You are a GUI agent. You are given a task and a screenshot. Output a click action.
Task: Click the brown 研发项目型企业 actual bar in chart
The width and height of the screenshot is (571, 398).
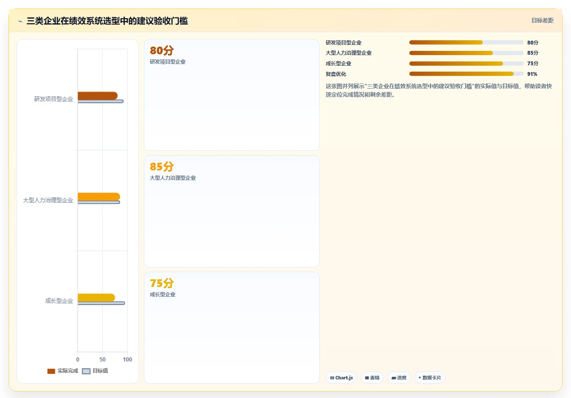click(x=98, y=96)
